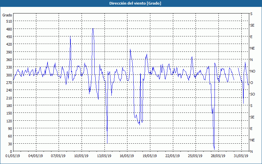Screen dimensions: 262x164
Task: Click the 510 value on the left axis
Action: tap(9, 21)
